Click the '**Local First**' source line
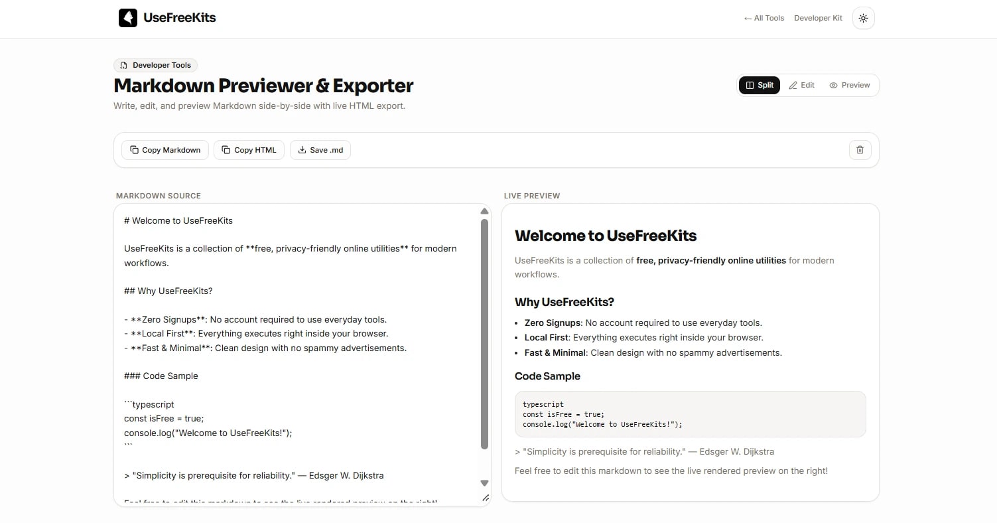 256,333
